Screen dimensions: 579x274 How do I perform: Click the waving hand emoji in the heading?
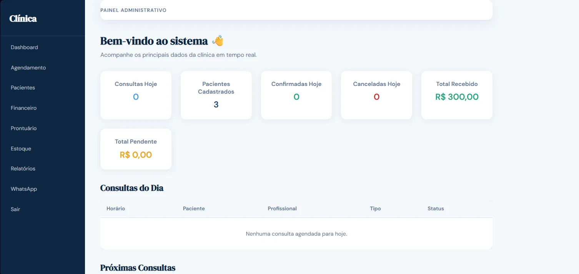coord(218,41)
